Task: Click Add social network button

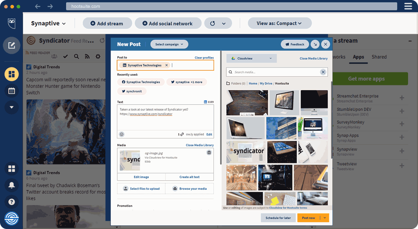Action: (168, 23)
